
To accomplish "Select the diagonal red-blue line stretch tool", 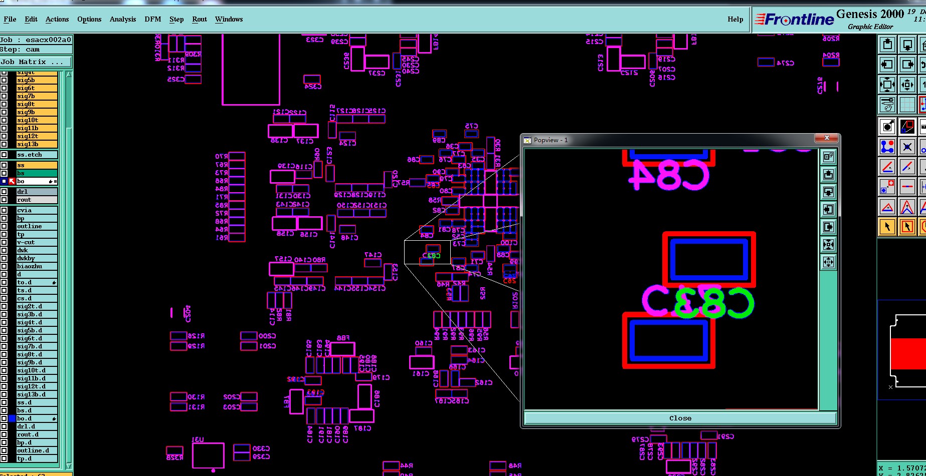I will (907, 167).
